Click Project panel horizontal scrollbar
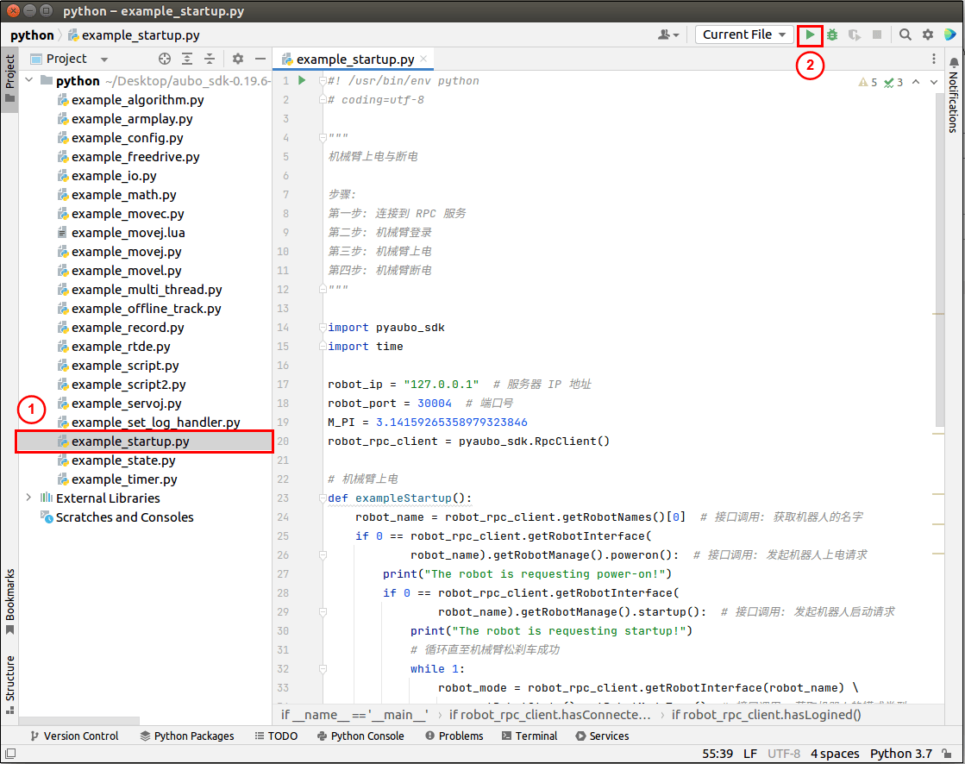965x764 pixels. 79,720
